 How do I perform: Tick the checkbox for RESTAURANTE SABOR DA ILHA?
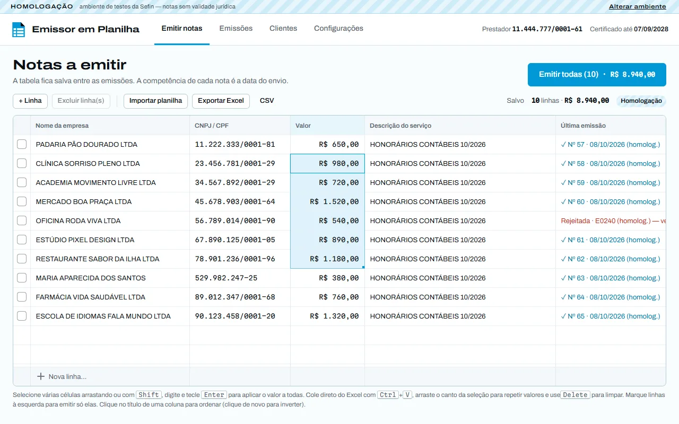click(22, 259)
